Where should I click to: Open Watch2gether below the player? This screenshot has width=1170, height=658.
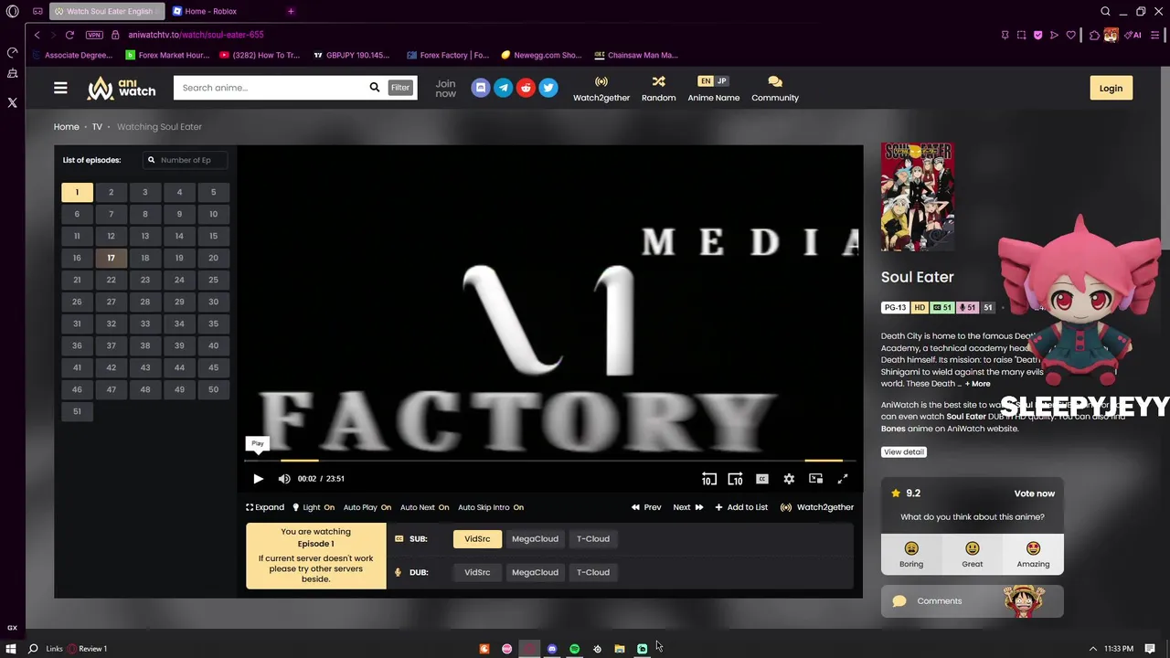(817, 507)
